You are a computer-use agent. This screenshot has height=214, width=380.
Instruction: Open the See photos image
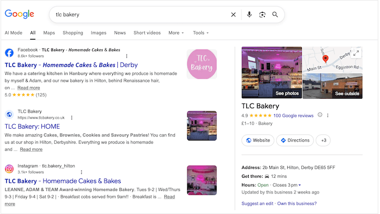pyautogui.click(x=272, y=72)
